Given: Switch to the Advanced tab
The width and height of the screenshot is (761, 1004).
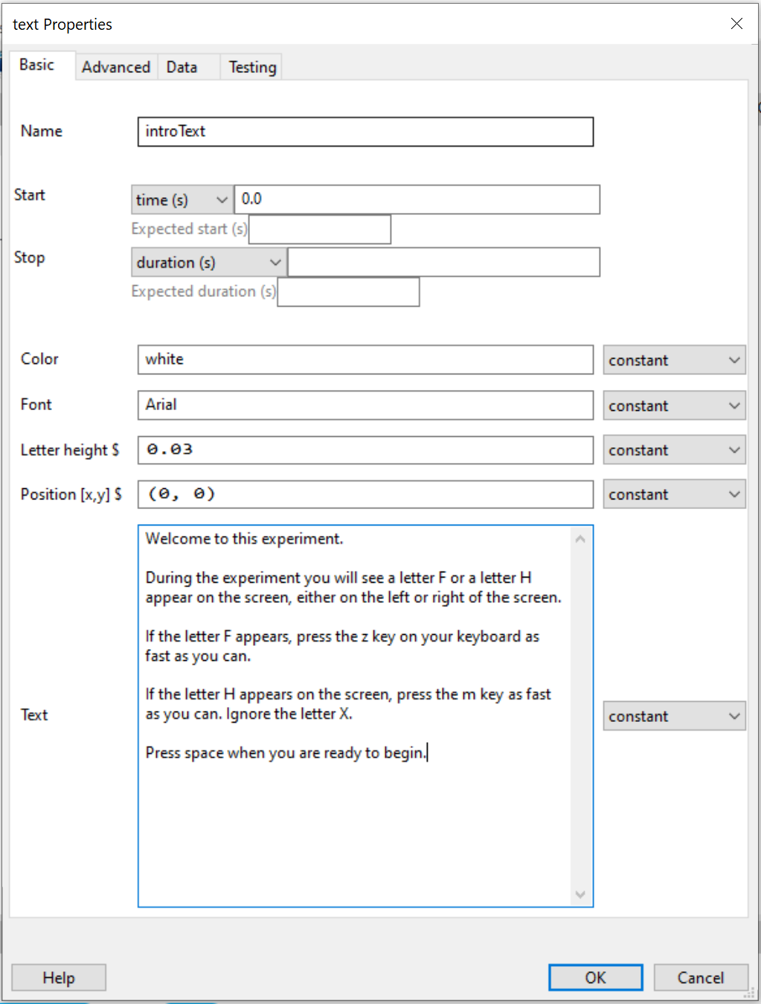Looking at the screenshot, I should pyautogui.click(x=115, y=67).
